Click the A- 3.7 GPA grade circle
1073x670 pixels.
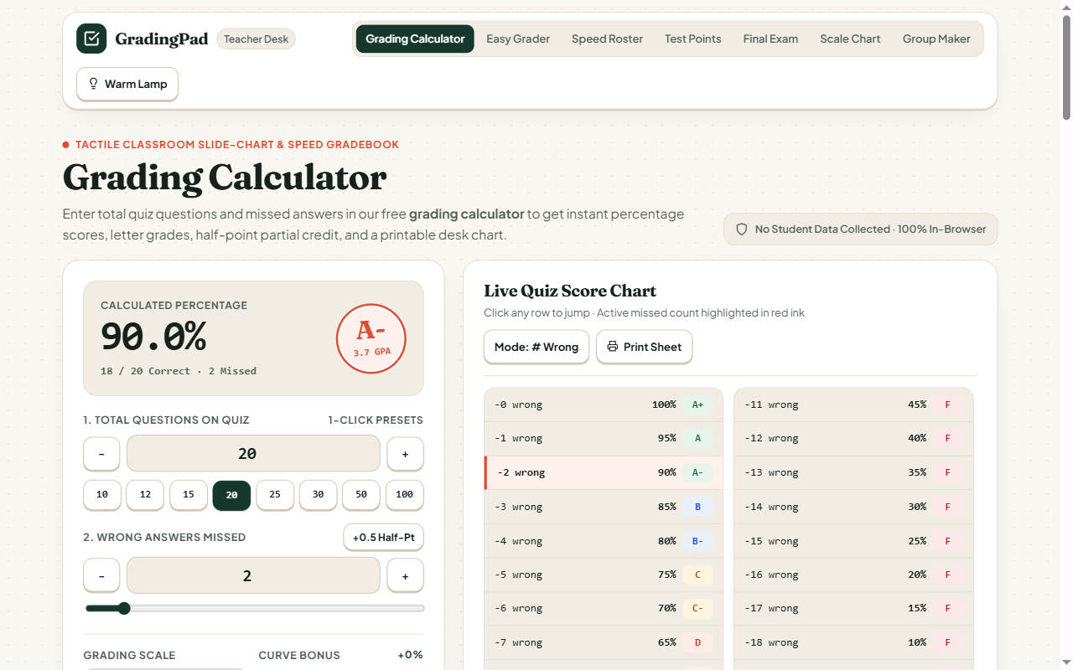coord(371,338)
